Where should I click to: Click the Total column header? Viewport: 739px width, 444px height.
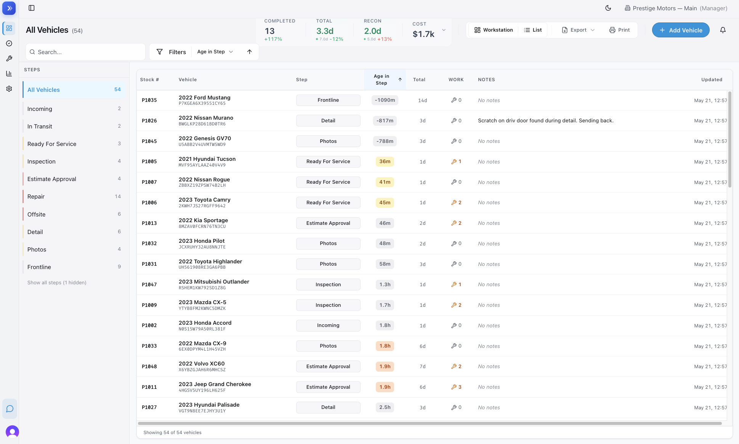point(419,80)
